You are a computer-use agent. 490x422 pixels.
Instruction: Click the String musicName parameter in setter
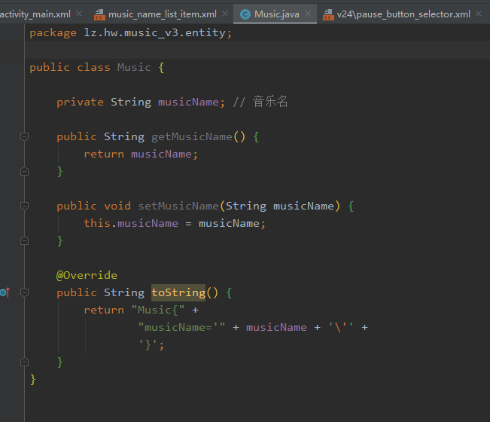(x=280, y=206)
